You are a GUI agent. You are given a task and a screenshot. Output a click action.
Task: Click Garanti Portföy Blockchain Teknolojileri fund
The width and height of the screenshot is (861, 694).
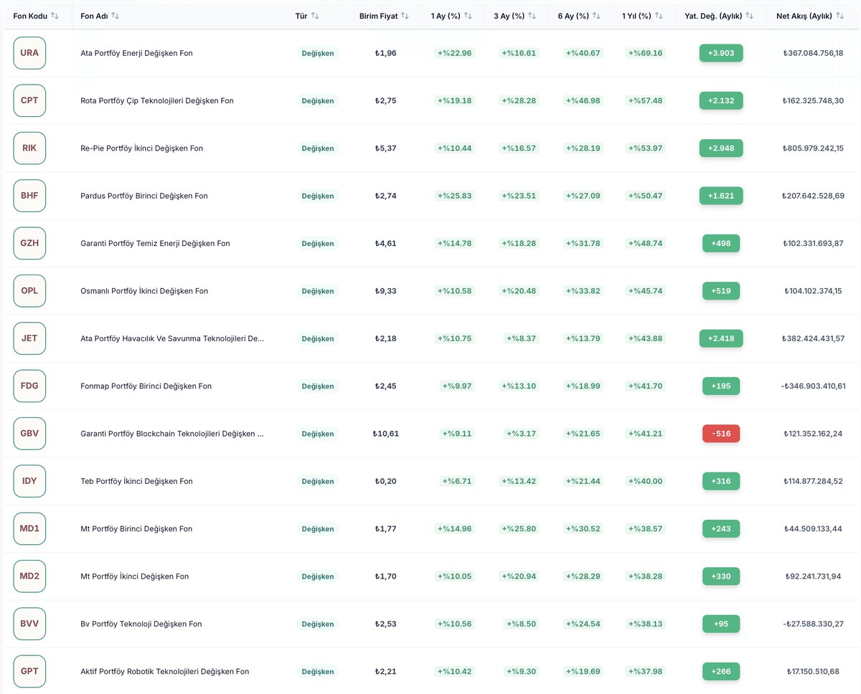[172, 434]
